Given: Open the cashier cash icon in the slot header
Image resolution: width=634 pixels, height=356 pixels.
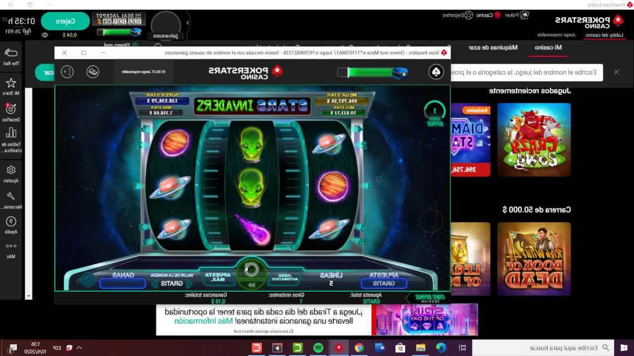Looking at the screenshot, I should pos(93,72).
